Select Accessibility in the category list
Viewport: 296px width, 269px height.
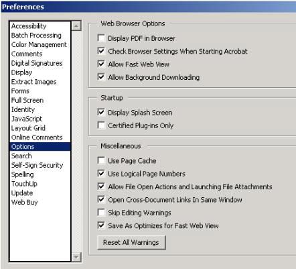[29, 26]
